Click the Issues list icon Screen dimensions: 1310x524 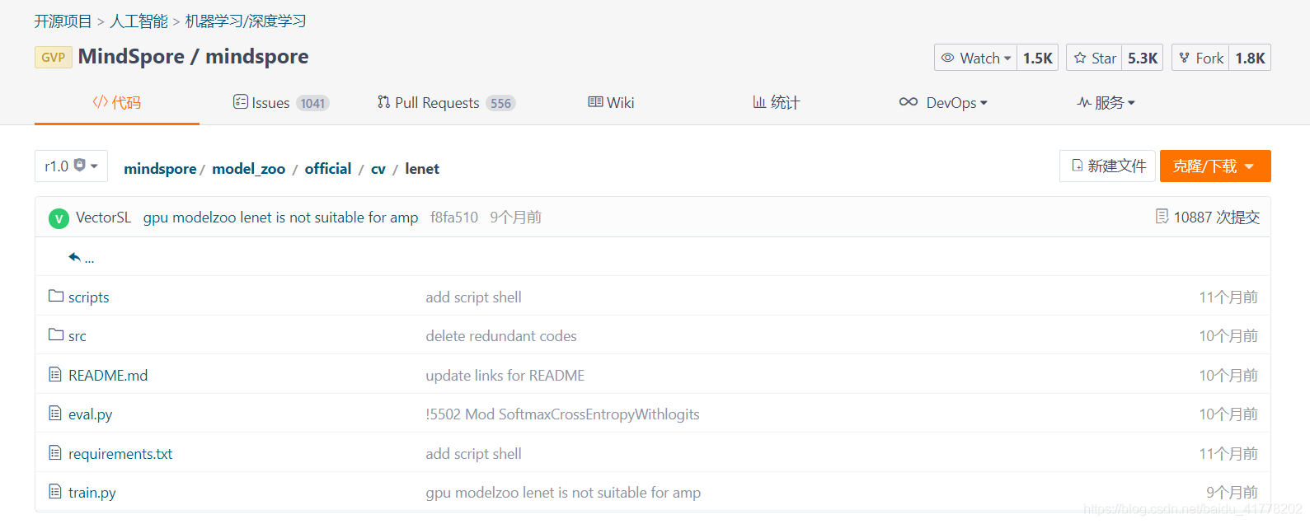pyautogui.click(x=241, y=101)
